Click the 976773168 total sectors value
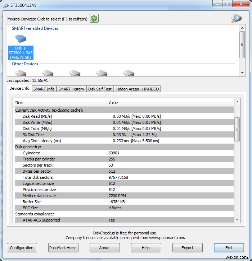Image resolution: width=252 pixels, height=261 pixels. (x=118, y=177)
